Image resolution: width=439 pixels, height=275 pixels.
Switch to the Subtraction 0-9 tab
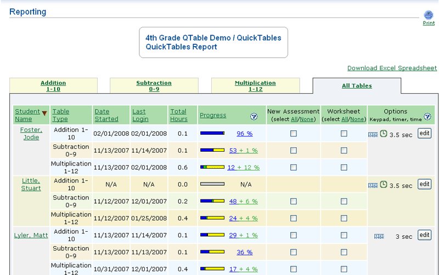click(154, 86)
